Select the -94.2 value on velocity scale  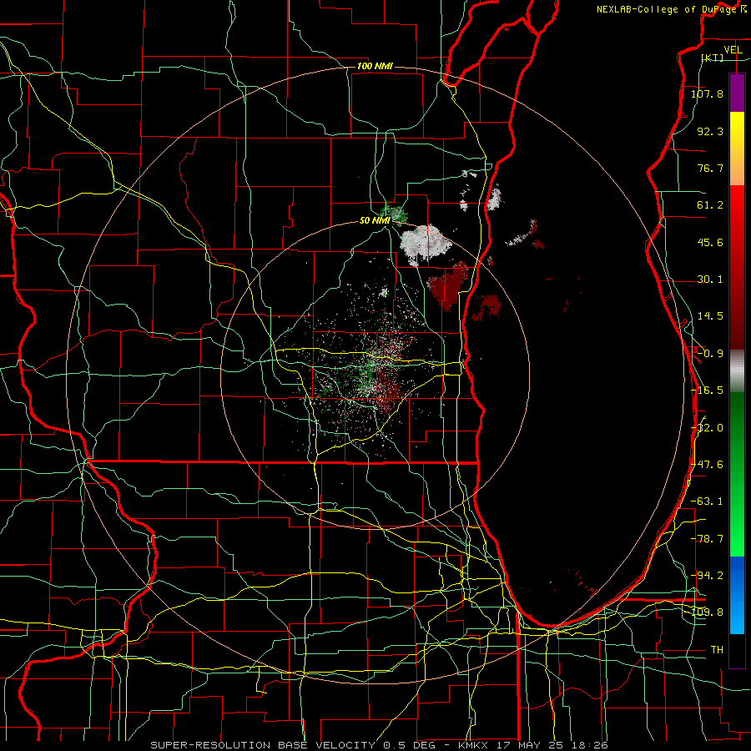point(707,575)
